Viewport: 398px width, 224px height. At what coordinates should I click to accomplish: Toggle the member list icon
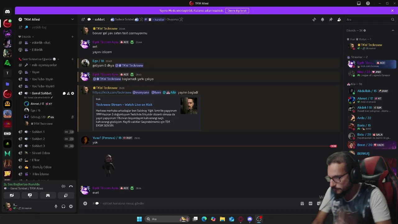click(339, 19)
